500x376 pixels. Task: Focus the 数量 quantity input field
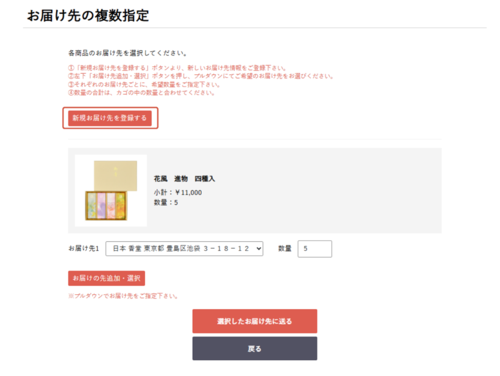(x=314, y=249)
